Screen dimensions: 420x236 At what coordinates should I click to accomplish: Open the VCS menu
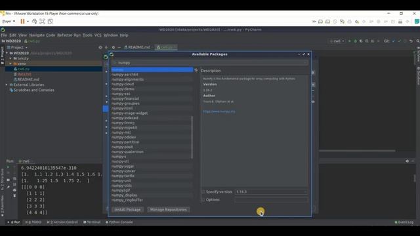coord(98,35)
